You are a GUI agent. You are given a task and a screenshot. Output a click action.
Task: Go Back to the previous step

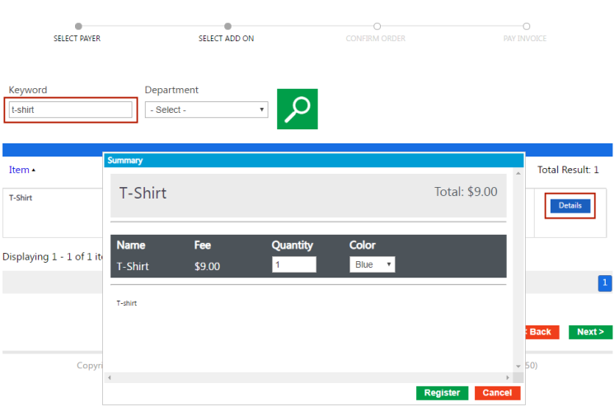click(x=541, y=332)
